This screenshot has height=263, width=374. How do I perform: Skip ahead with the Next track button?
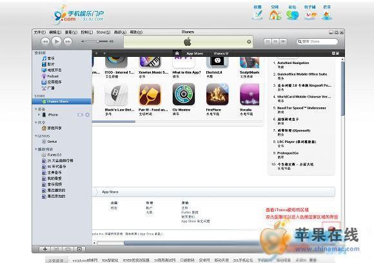click(68, 41)
